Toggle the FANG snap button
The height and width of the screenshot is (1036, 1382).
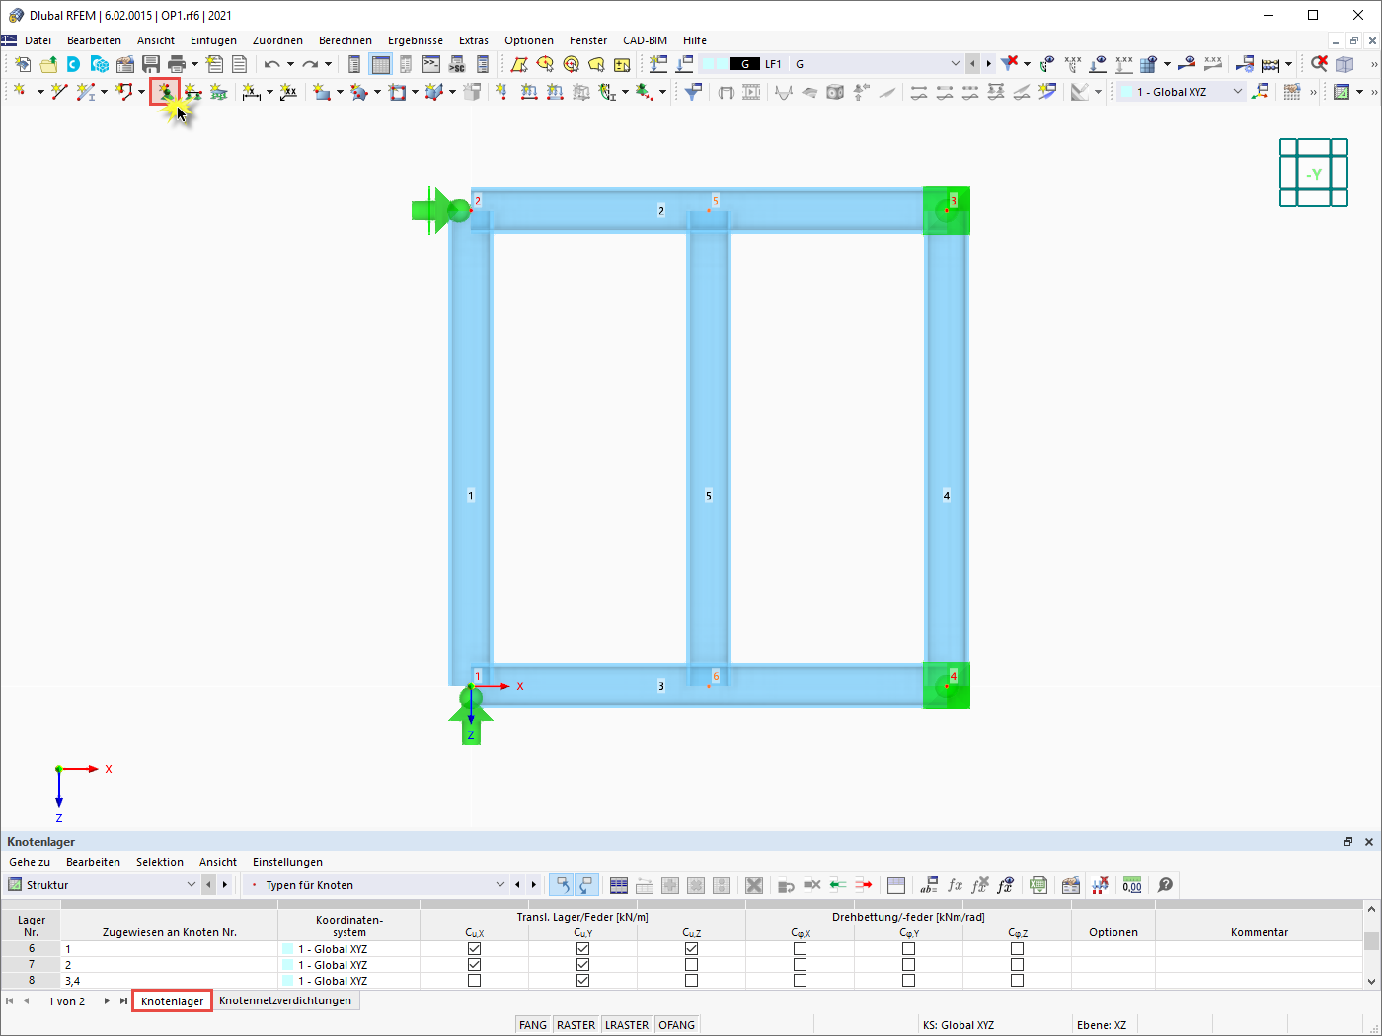click(x=533, y=1025)
